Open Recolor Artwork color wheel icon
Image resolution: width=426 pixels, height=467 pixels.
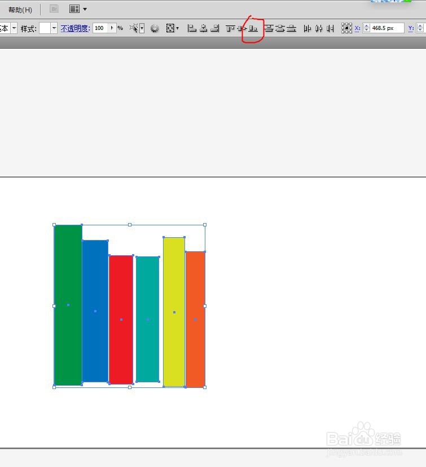tap(155, 29)
